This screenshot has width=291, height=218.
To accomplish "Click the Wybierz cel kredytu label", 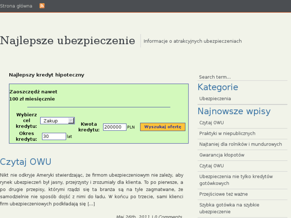I will point(26,120).
